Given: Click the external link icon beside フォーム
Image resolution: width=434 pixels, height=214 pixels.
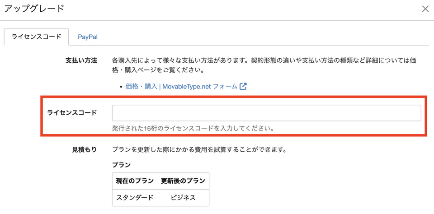Looking at the screenshot, I should coord(243,87).
